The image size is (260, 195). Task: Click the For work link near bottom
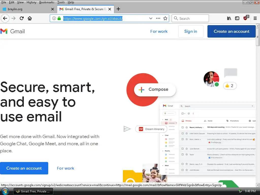(x=65, y=168)
